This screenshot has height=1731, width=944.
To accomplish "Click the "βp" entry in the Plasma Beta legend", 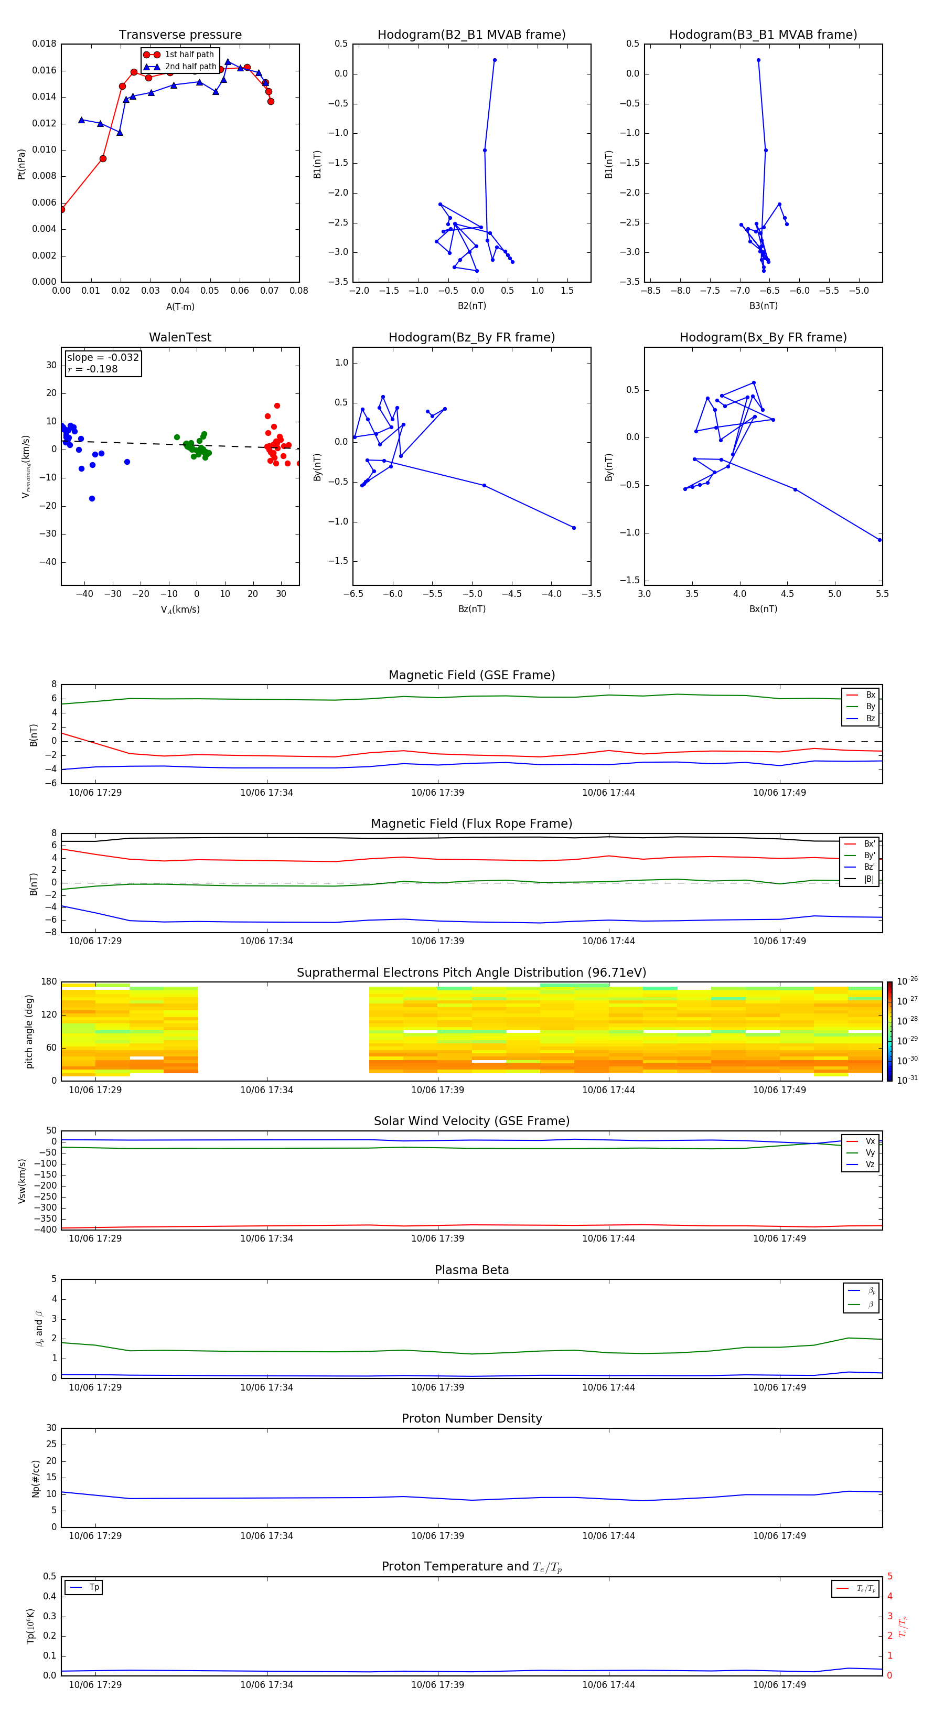I will 861,1291.
